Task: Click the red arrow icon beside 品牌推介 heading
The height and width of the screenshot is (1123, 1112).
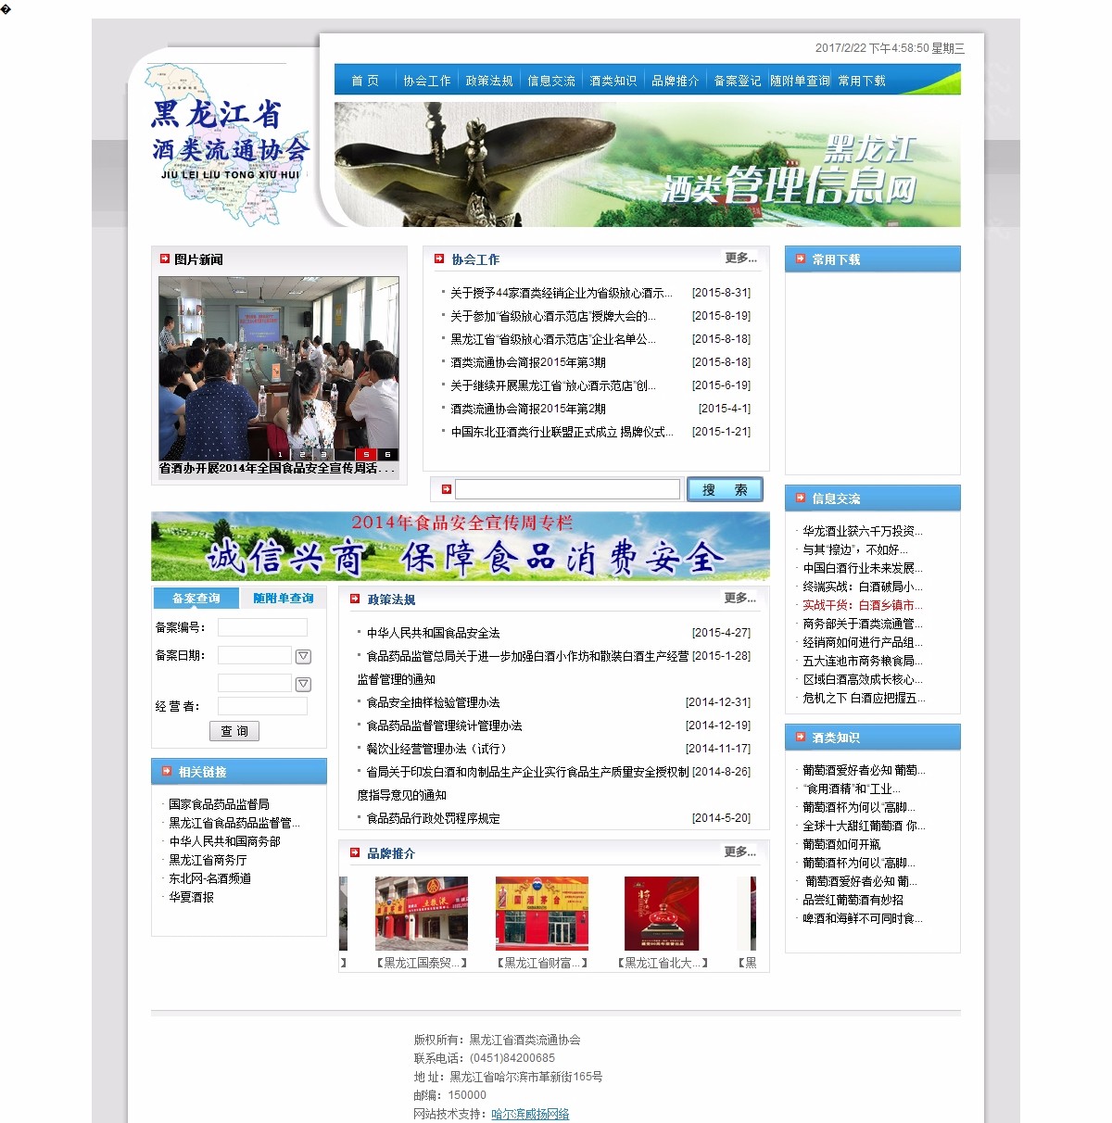Action: [354, 853]
